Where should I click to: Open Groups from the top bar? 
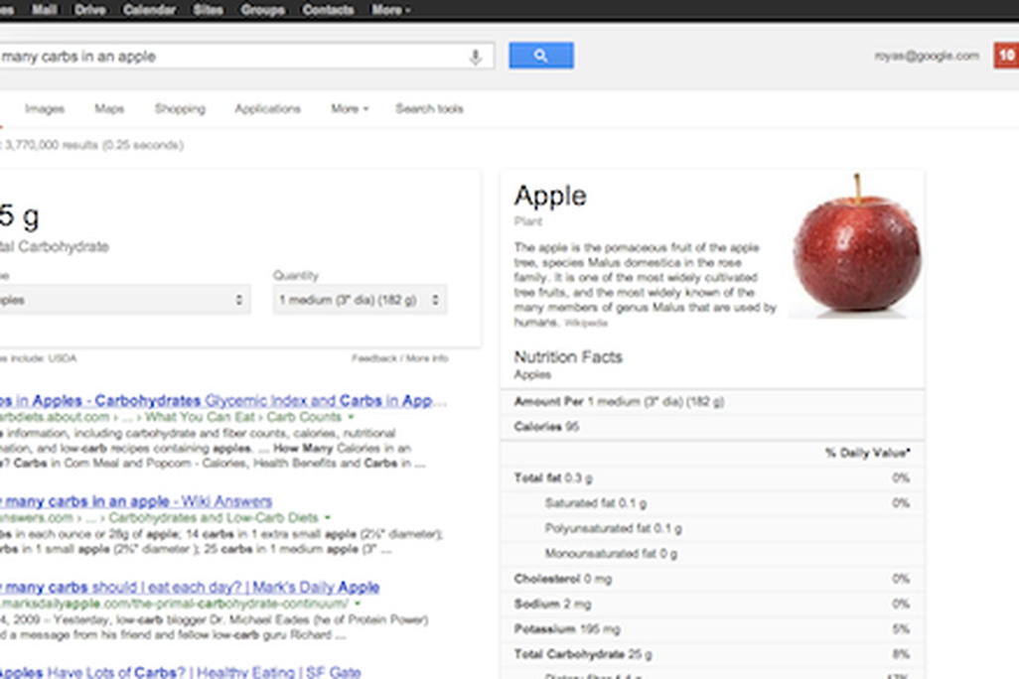262,10
